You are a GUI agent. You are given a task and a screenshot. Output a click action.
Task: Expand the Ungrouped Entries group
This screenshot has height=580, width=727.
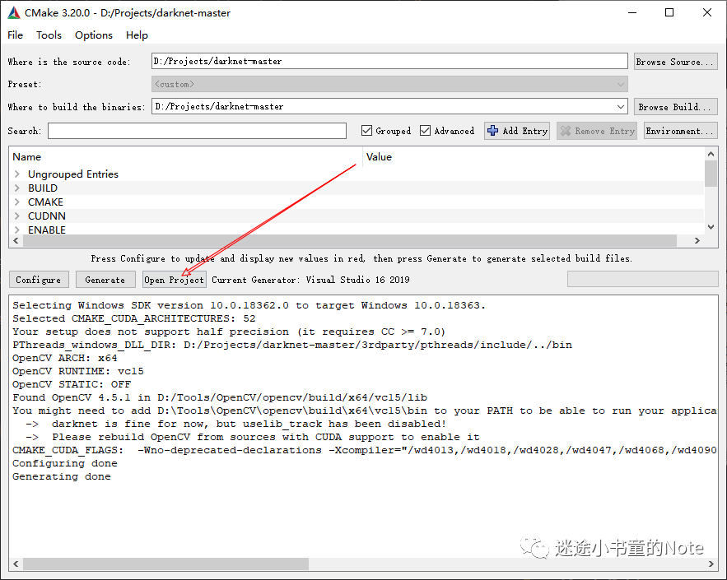point(17,174)
